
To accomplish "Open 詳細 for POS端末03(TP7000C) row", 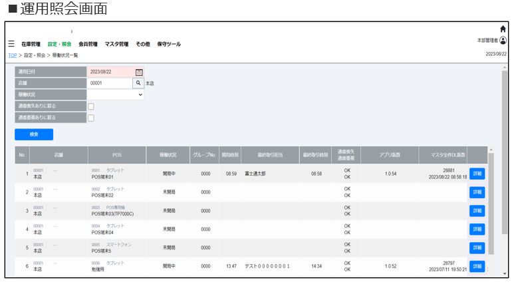I will (x=477, y=211).
